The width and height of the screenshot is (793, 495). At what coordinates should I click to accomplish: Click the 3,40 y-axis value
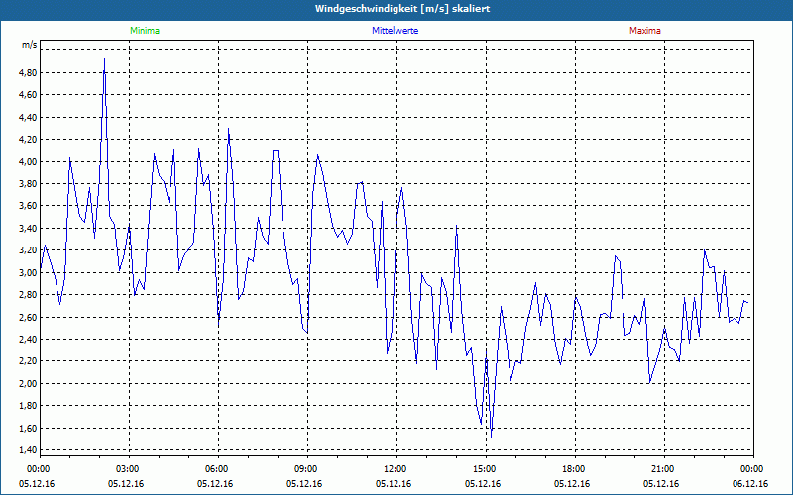[27, 229]
